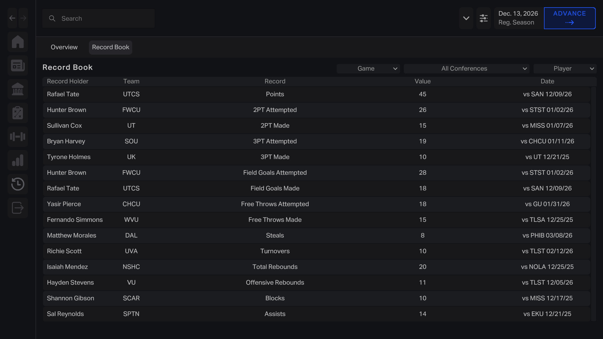The height and width of the screenshot is (339, 603).
Task: Expand the All Conferences dropdown
Action: [x=466, y=68]
